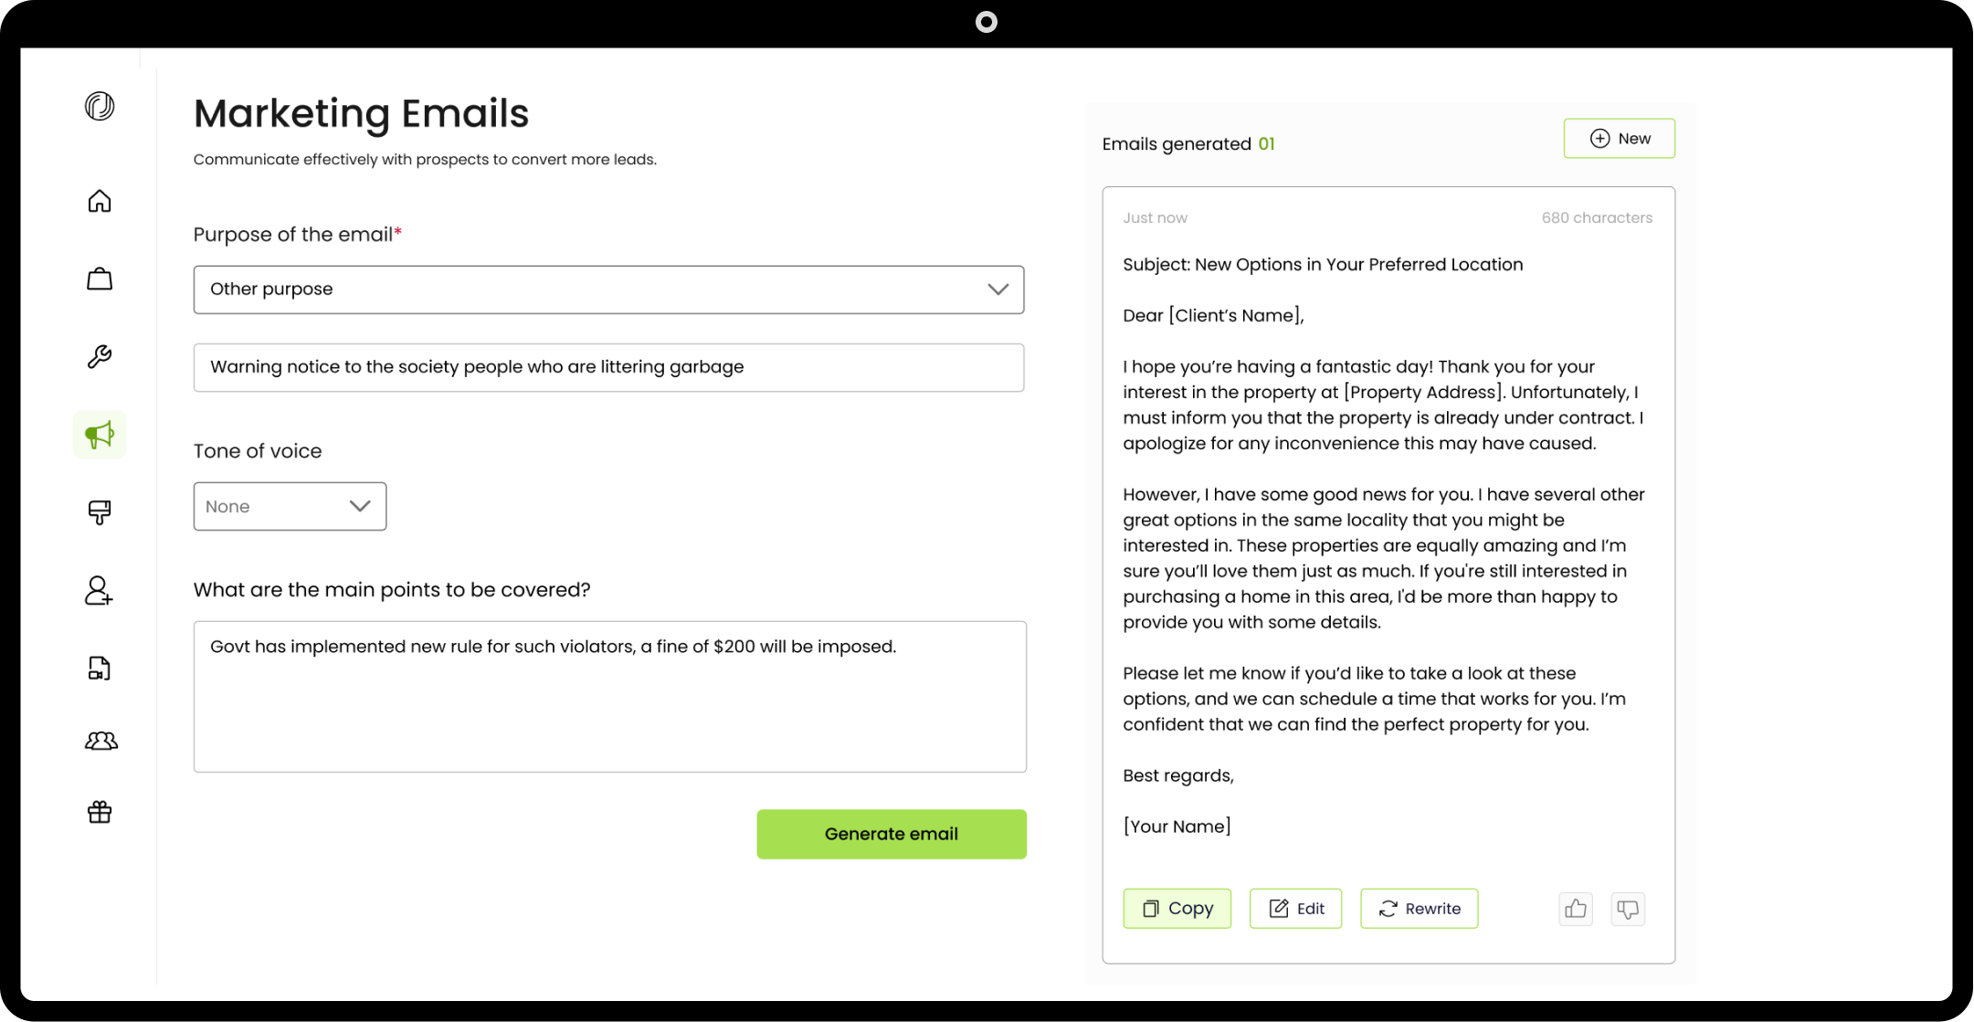
Task: Click Edit on the generated email
Action: [1295, 909]
